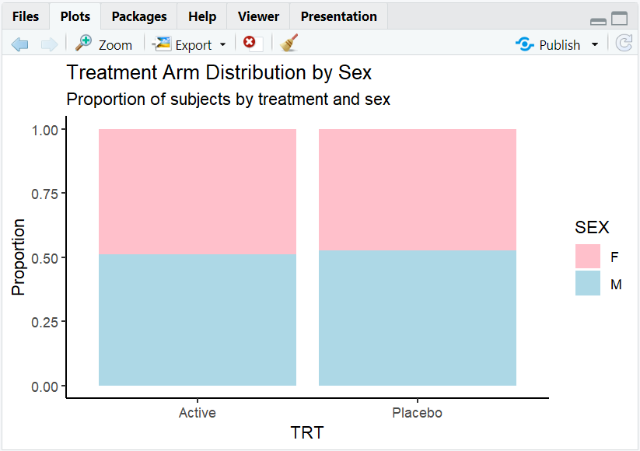Open the Viewer tab
The height and width of the screenshot is (451, 640).
click(x=257, y=16)
